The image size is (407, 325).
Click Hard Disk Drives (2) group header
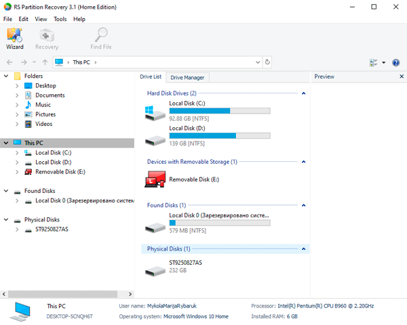tap(172, 93)
